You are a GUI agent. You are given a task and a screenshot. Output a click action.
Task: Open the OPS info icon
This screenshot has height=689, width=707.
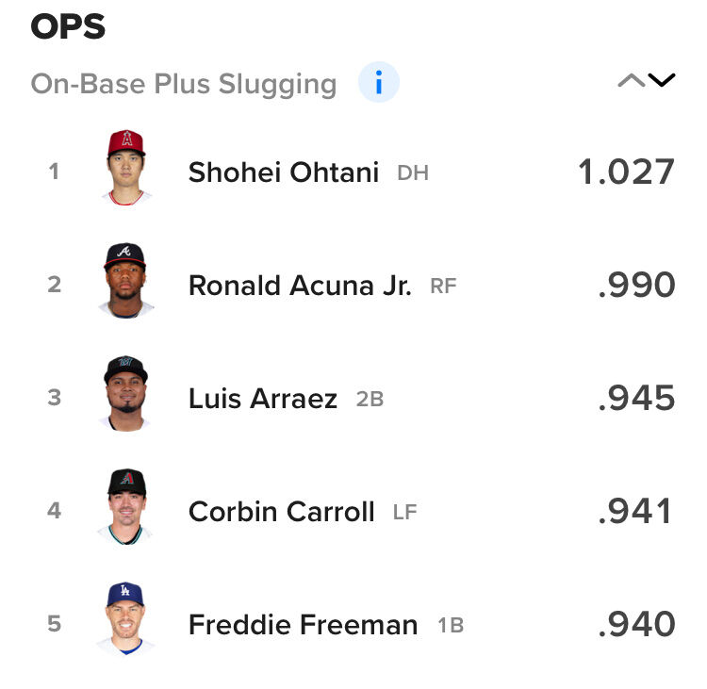378,82
